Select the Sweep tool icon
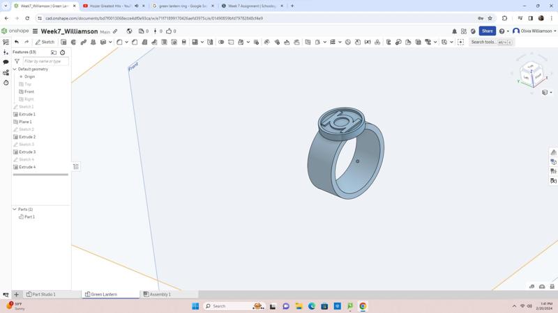The width and height of the screenshot is (558, 313). tap(84, 42)
